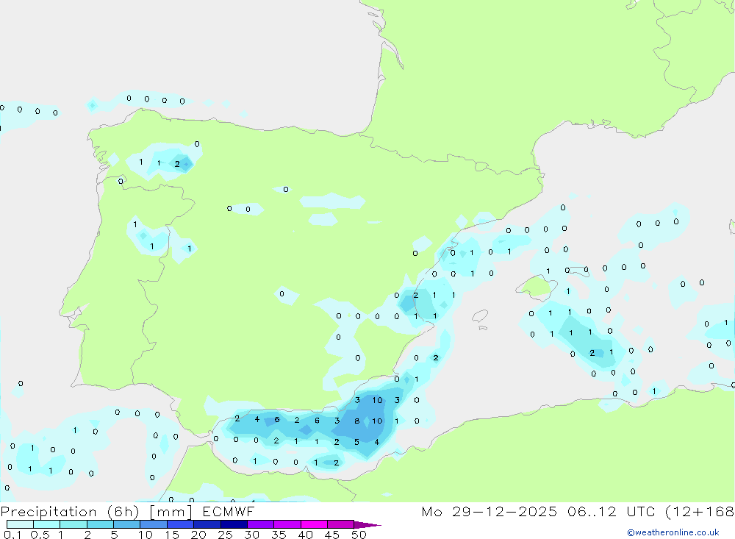Pick the 10–15 mm legend color swatch
The image size is (735, 539).
coord(154,524)
